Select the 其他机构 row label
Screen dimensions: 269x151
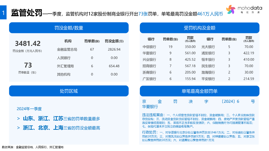click(x=64, y=74)
